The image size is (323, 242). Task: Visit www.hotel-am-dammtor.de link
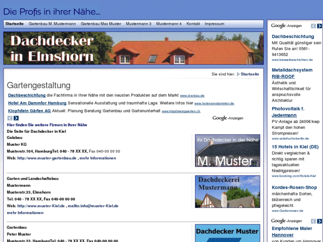(x=214, y=103)
